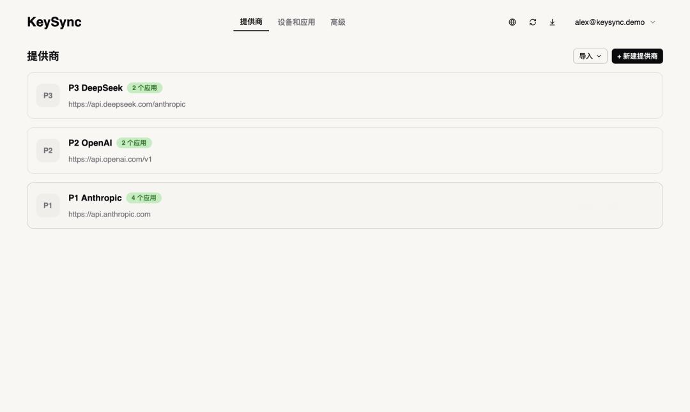690x412 pixels.
Task: Click the download icon in header
Action: pyautogui.click(x=552, y=22)
